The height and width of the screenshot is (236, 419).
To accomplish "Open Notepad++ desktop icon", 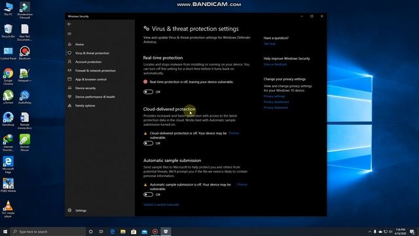I will [x=25, y=75].
